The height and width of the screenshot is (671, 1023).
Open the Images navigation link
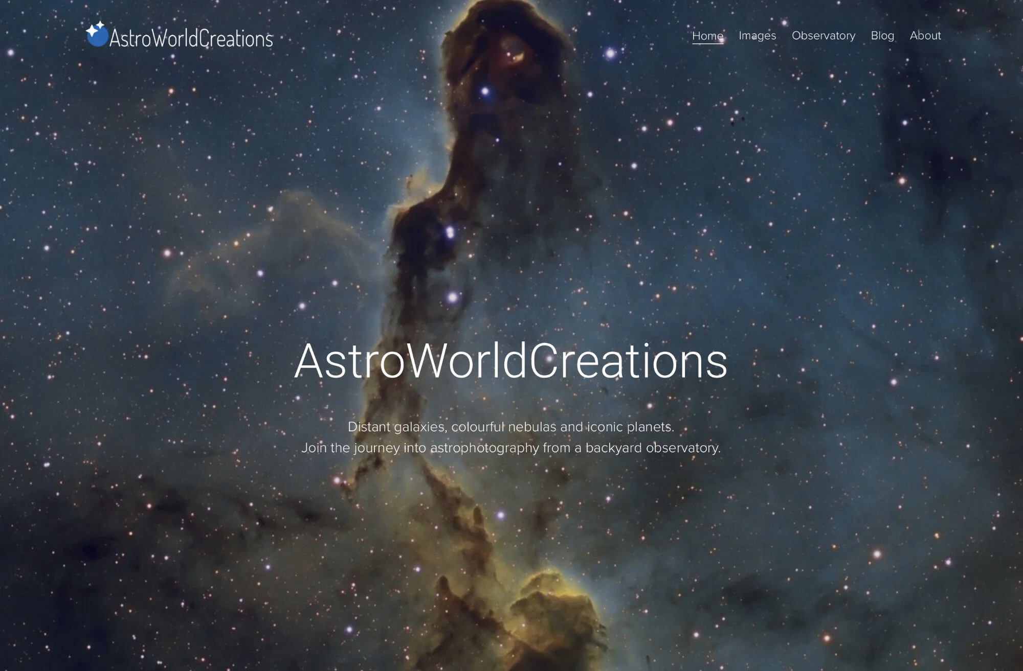click(757, 36)
